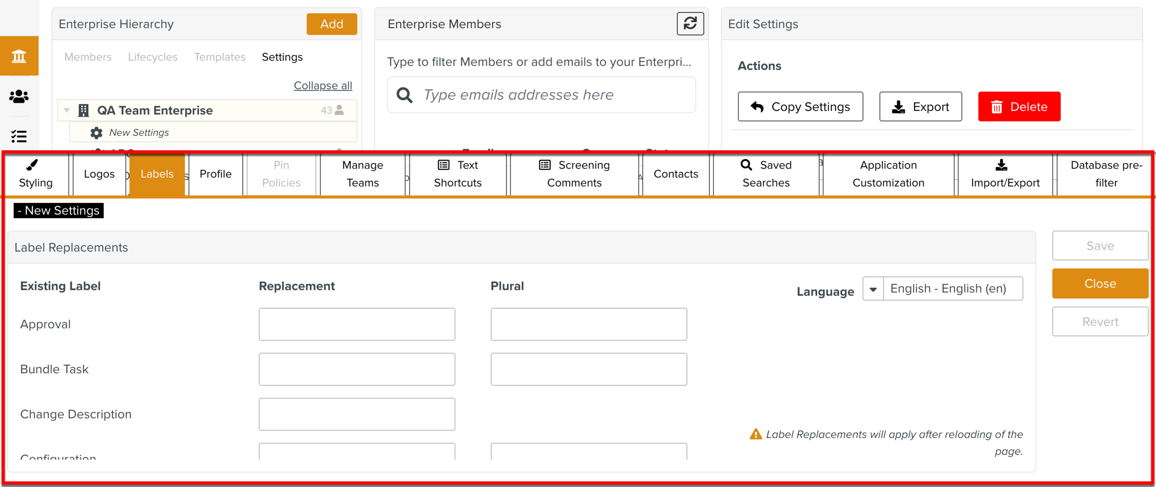Click the refresh Enterprise Members icon
The image size is (1156, 487).
pos(690,24)
